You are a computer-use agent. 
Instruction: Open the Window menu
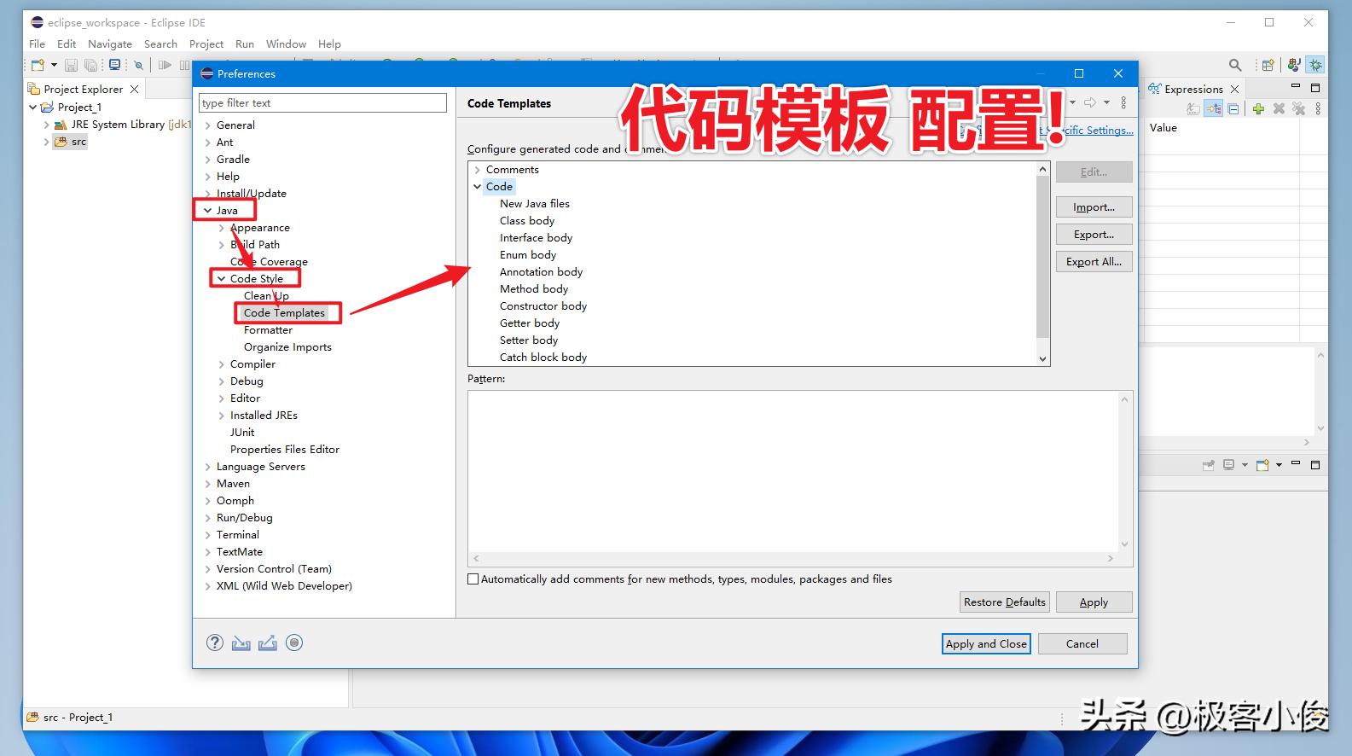286,44
